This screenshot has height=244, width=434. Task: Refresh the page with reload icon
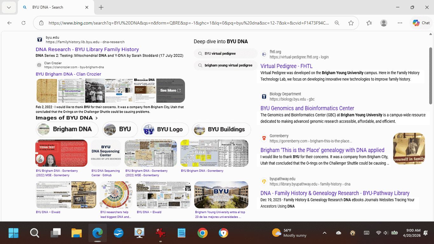[24, 23]
